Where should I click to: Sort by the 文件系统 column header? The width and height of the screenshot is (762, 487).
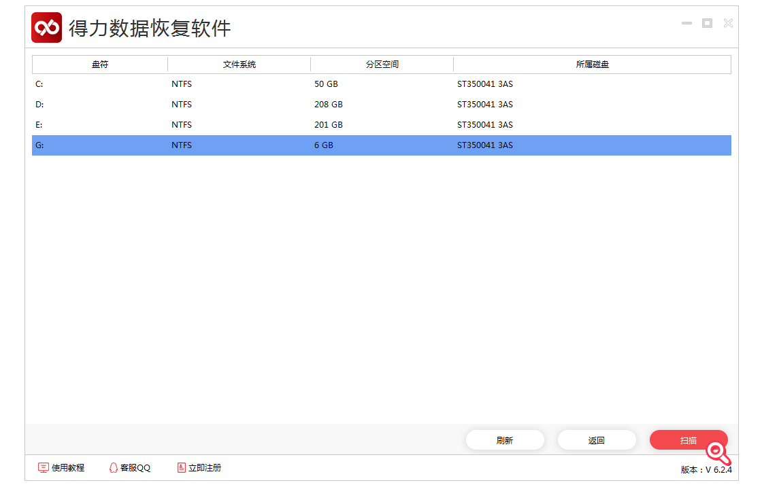239,65
